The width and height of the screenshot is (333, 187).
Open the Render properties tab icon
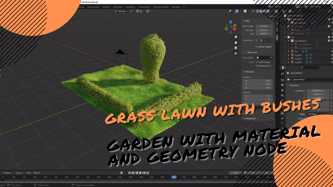tap(282, 80)
